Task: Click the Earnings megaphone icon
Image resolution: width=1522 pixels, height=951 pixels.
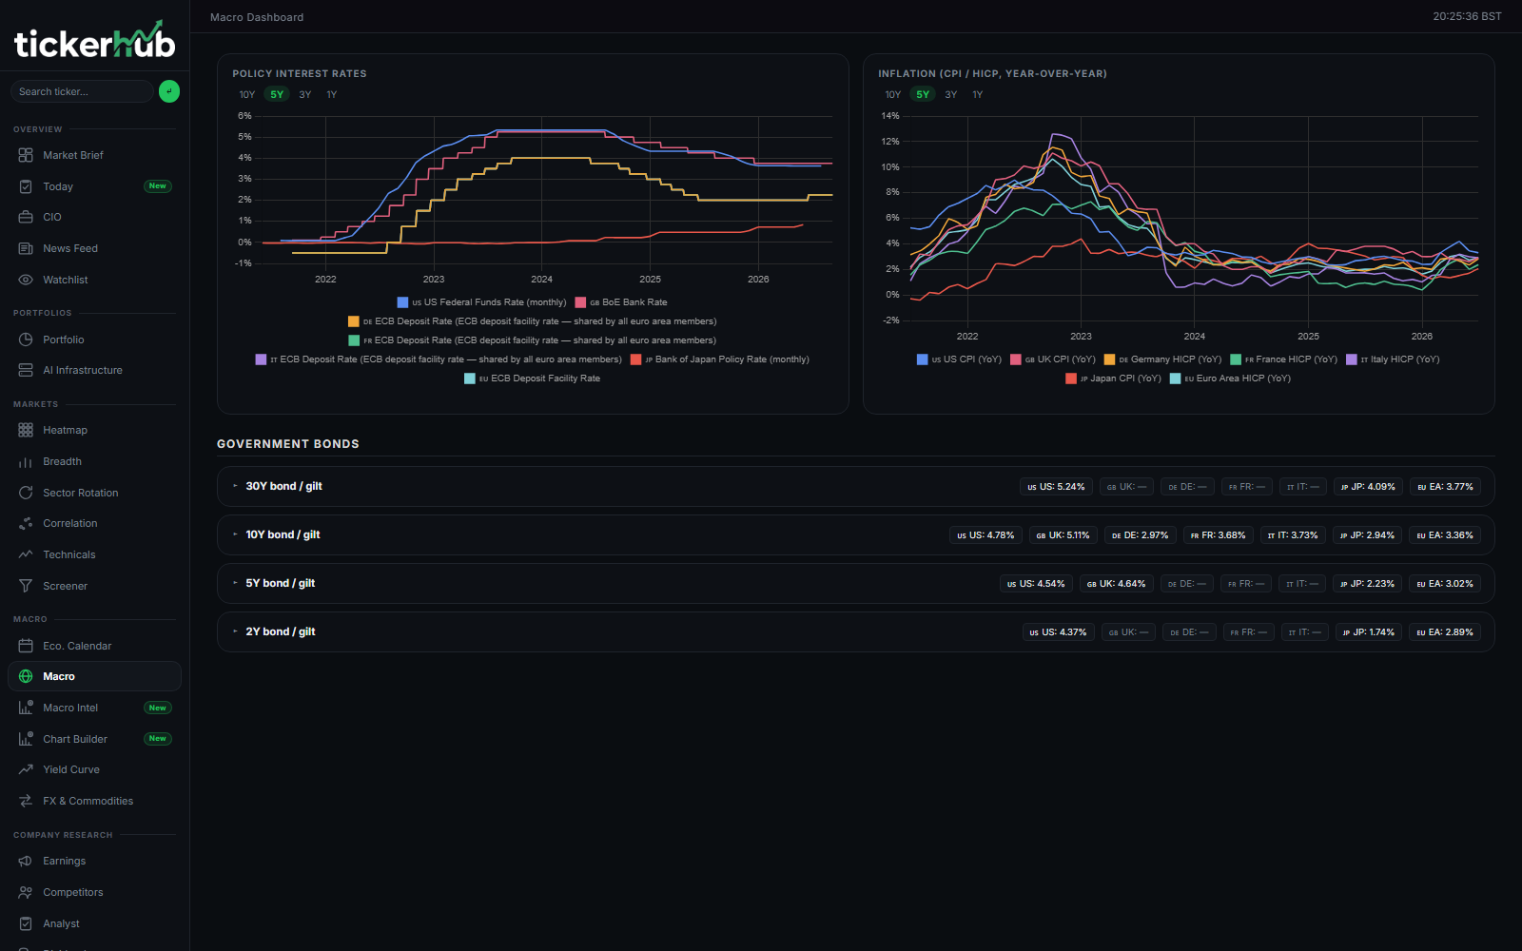Action: 26,861
